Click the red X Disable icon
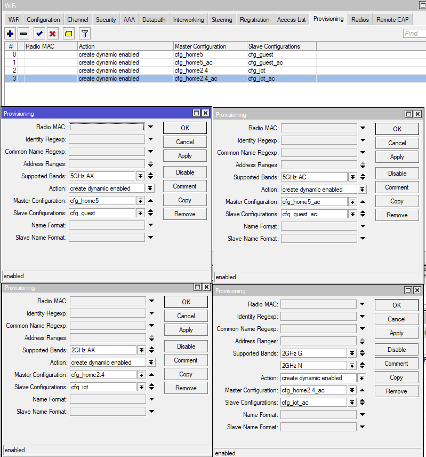The height and width of the screenshot is (457, 426). 53,34
